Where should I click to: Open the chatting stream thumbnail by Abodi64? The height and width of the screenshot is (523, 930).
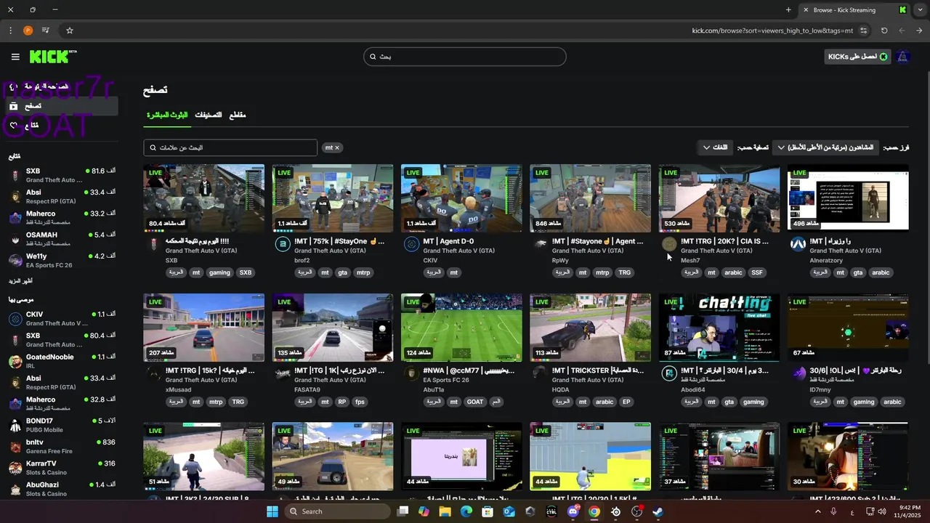(719, 328)
